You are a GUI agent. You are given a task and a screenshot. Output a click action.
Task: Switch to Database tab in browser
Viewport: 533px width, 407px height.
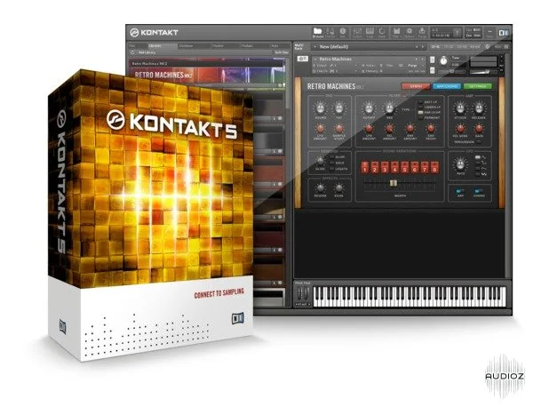click(193, 45)
